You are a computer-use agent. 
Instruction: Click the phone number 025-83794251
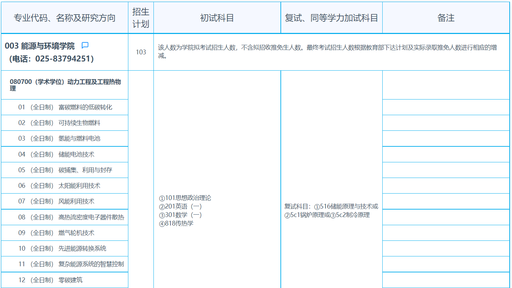[63, 59]
